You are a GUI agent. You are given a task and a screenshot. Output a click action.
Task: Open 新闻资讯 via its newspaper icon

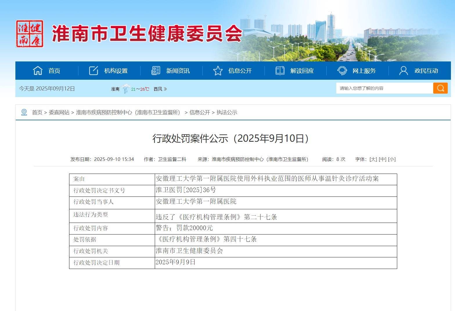[x=156, y=70]
